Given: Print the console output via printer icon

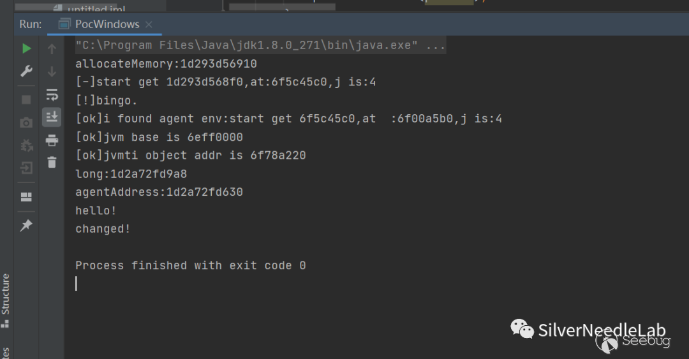Looking at the screenshot, I should point(52,140).
